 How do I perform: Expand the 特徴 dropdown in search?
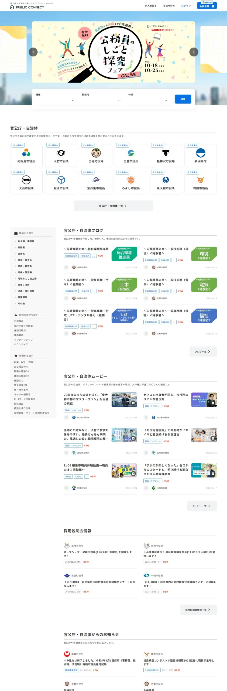[148, 101]
